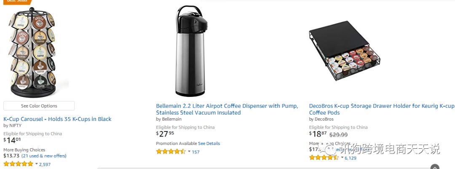Screen dimensions: 455x169
Task: Open the K-Cup Carousel title link
Action: (x=57, y=119)
